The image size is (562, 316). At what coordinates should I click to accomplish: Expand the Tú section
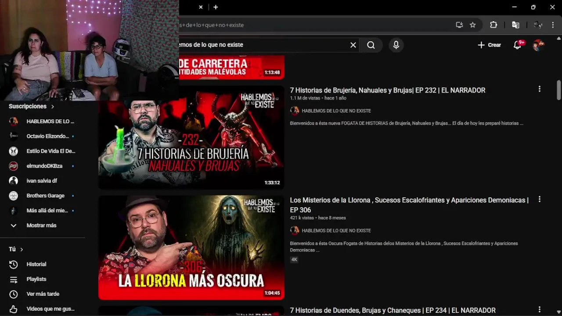point(16,249)
